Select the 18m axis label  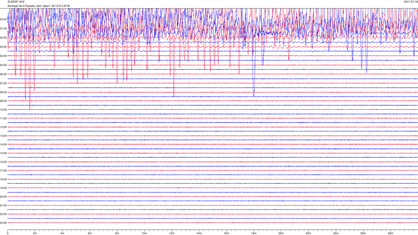click(x=254, y=233)
